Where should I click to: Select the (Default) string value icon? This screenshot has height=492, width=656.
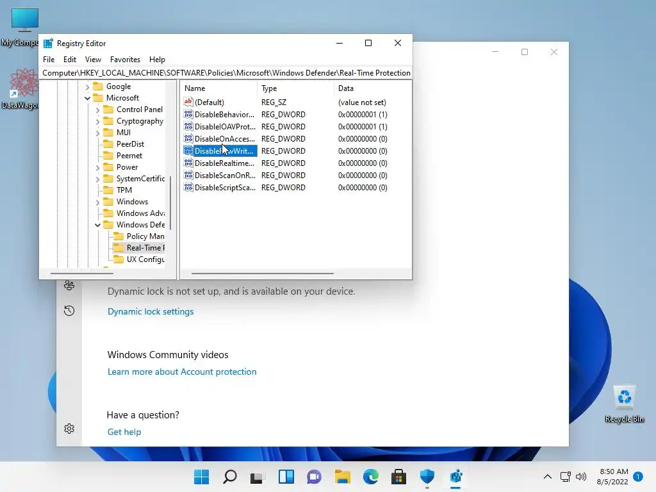[188, 102]
